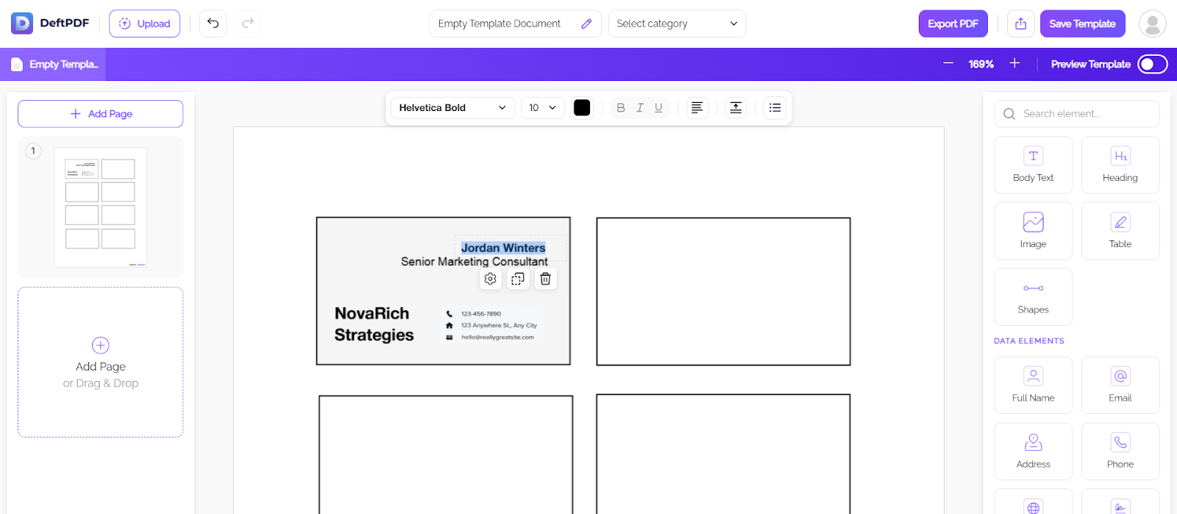Add the Email data element
Image resolution: width=1177 pixels, height=514 pixels.
coord(1120,385)
